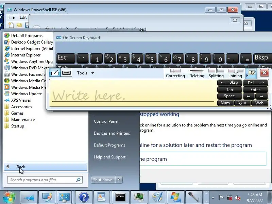Click the Search programs and files box
The height and width of the screenshot is (204, 272).
45,180
